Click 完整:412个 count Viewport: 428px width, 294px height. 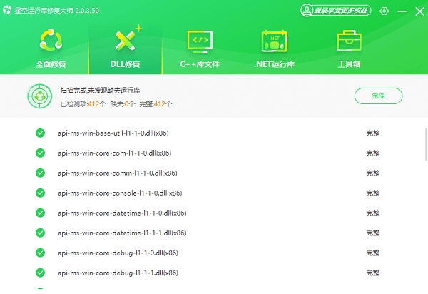[x=156, y=103]
